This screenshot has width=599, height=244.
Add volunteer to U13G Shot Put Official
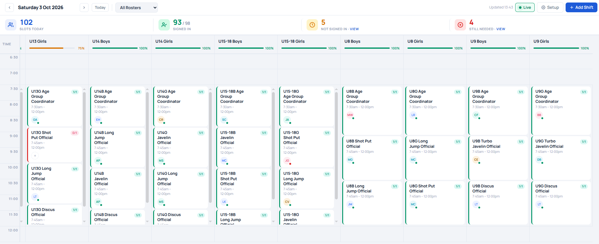coord(35,156)
